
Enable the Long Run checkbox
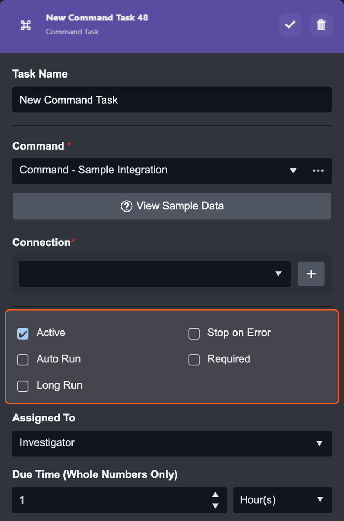[23, 386]
